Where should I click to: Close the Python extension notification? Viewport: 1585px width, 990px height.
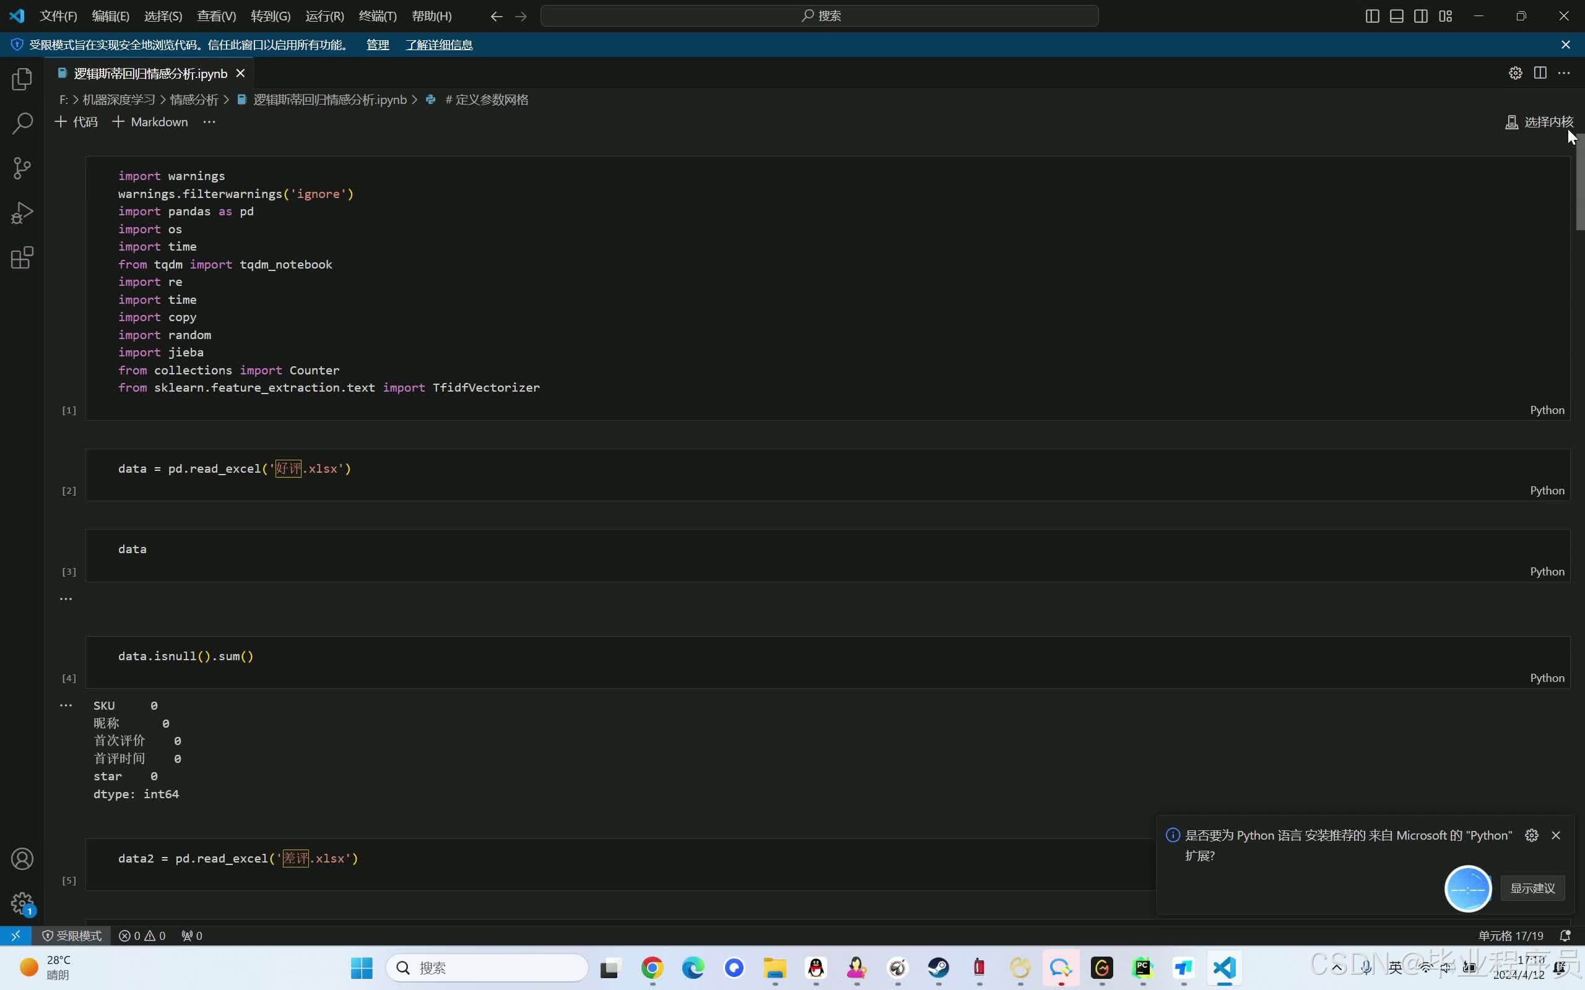tap(1556, 835)
